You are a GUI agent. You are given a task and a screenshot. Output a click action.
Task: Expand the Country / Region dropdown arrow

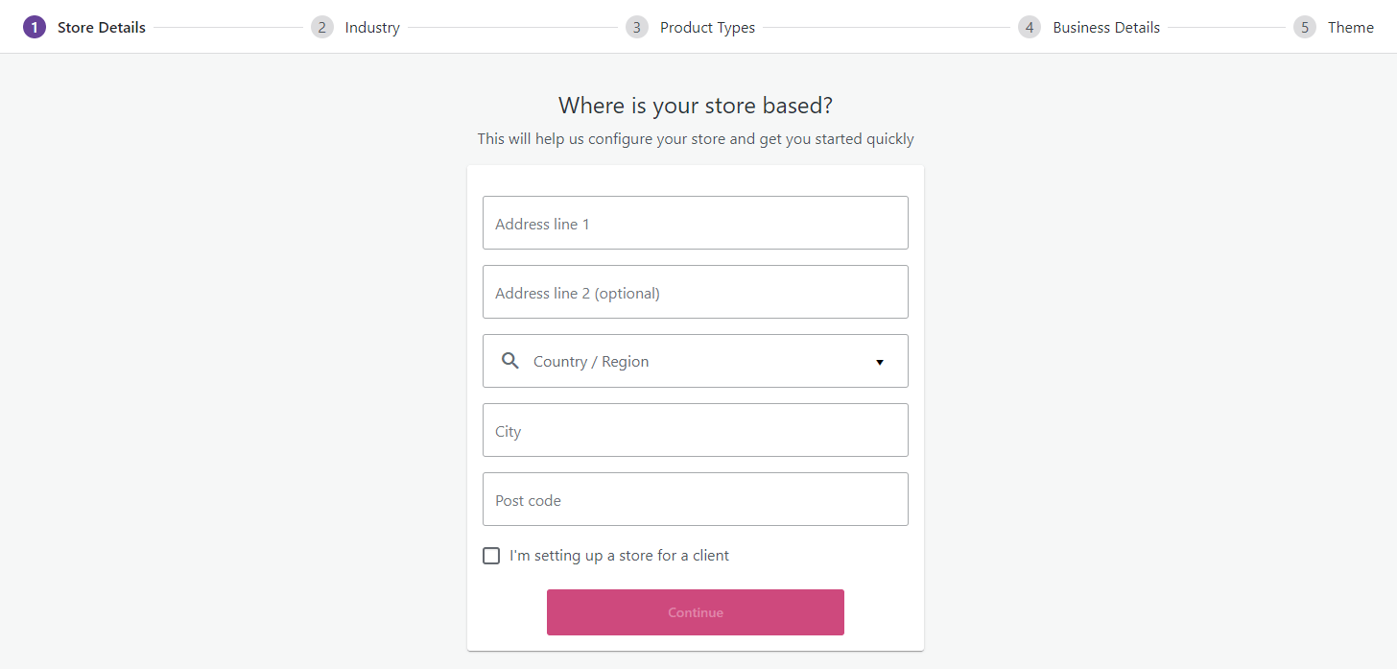coord(880,362)
